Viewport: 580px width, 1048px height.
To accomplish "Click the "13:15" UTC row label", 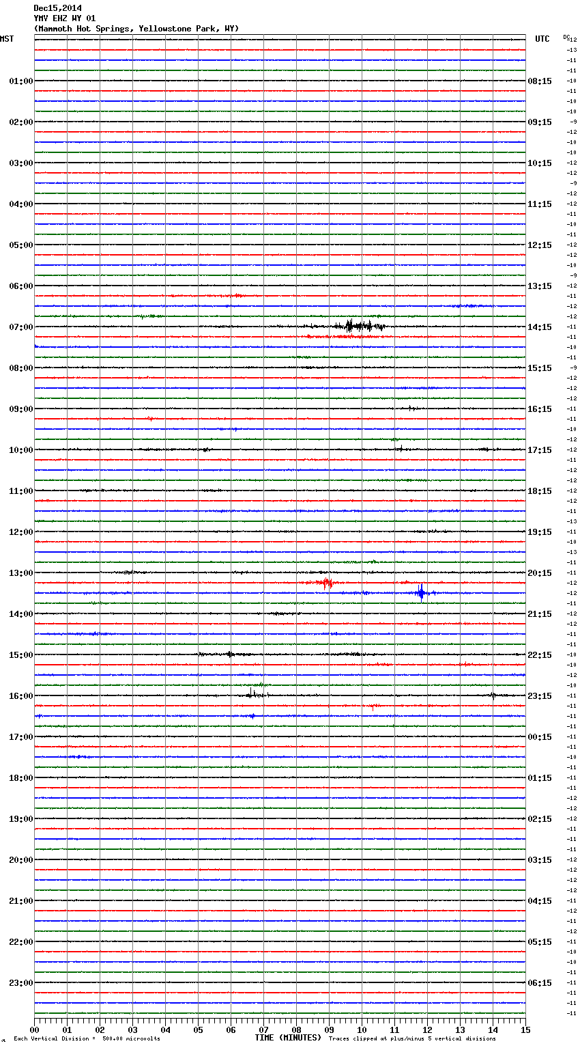I will coord(540,286).
